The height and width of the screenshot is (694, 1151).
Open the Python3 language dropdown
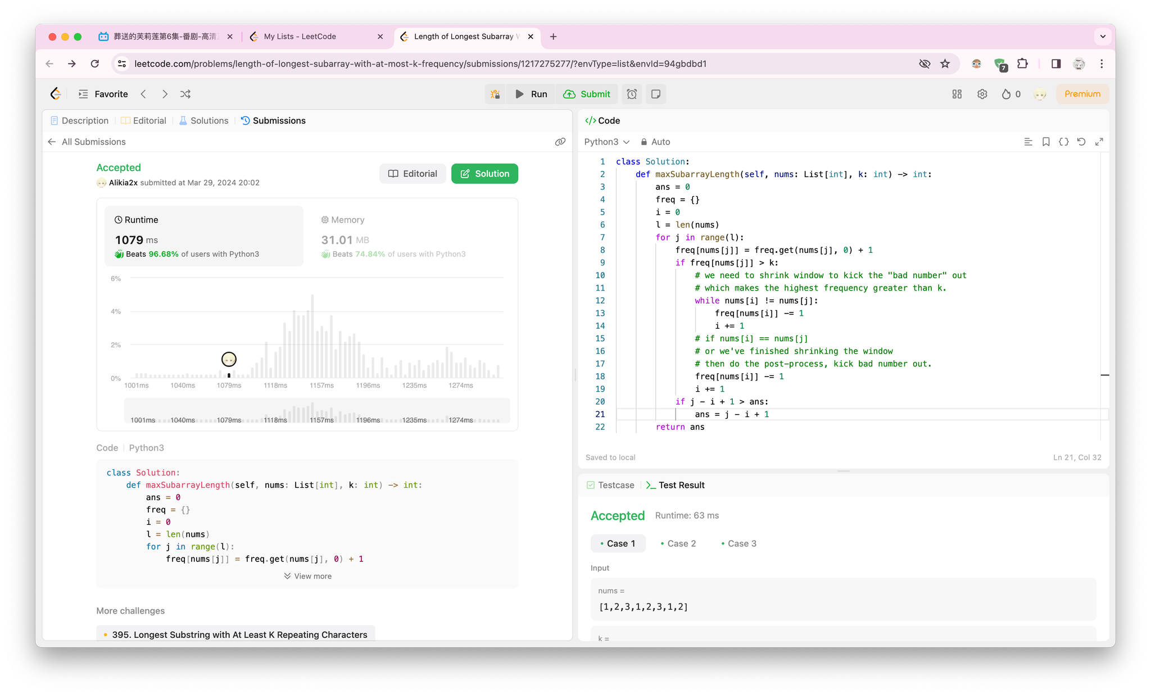[x=606, y=142]
